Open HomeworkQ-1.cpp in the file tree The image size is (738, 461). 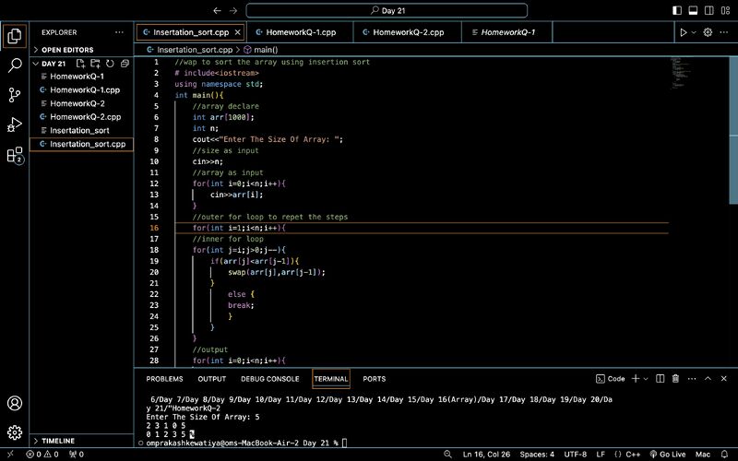pos(81,89)
